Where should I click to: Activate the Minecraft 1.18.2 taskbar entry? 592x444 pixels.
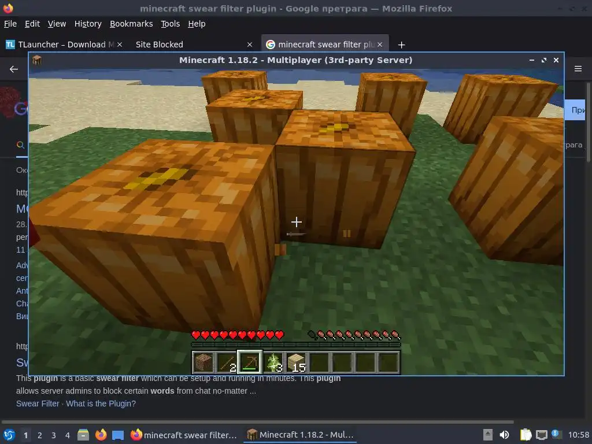[300, 435]
